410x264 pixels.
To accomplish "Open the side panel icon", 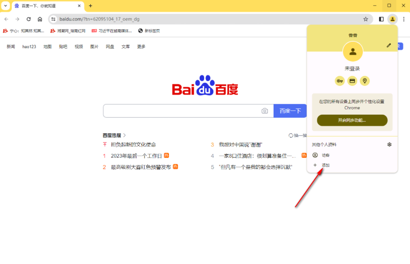I will tap(381, 19).
